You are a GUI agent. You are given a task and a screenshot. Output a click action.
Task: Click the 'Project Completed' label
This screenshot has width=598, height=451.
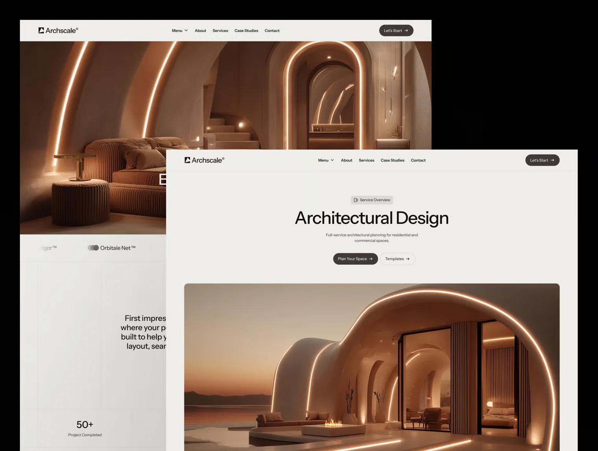(85, 435)
